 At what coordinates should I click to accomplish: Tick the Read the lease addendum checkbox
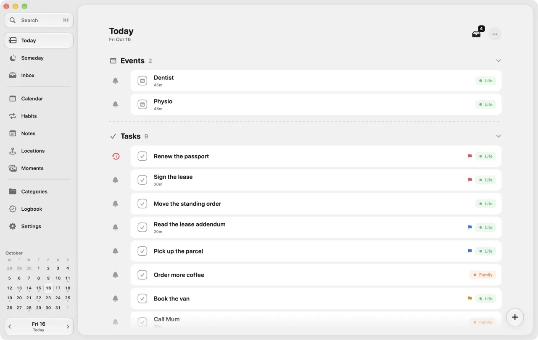click(142, 228)
